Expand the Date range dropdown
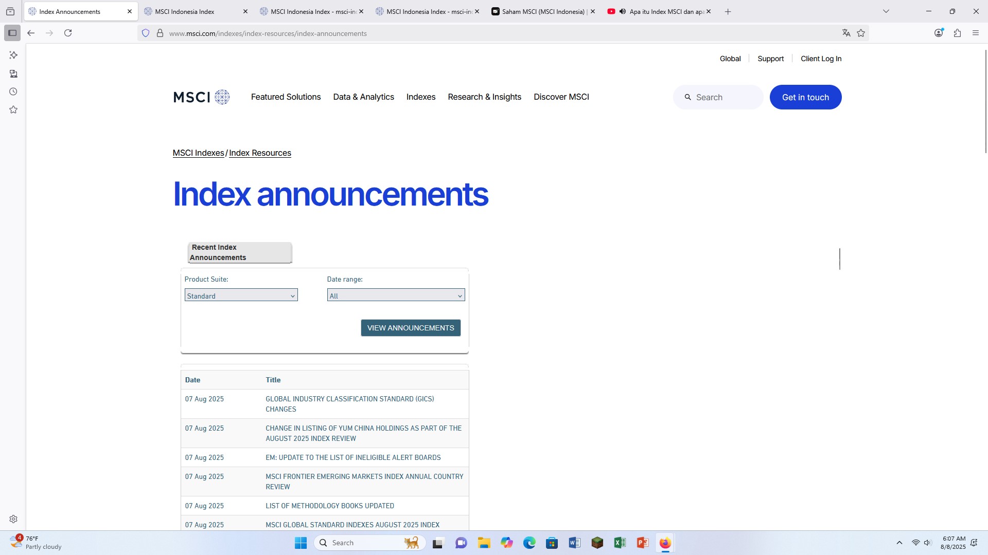The width and height of the screenshot is (988, 555). 396,295
